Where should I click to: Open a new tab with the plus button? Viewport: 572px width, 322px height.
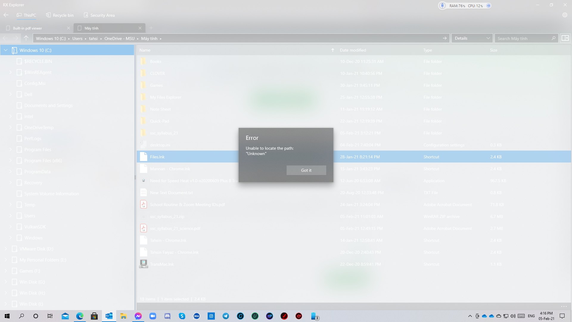coord(151,28)
